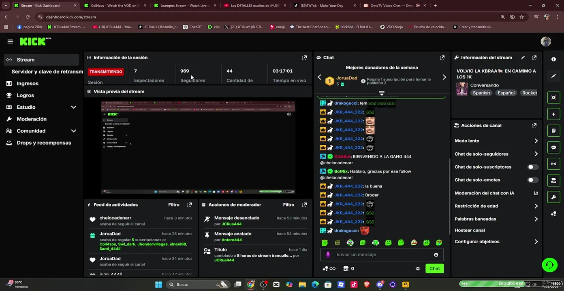Expand the Estudio sidebar section
The width and height of the screenshot is (564, 291).
point(73,107)
